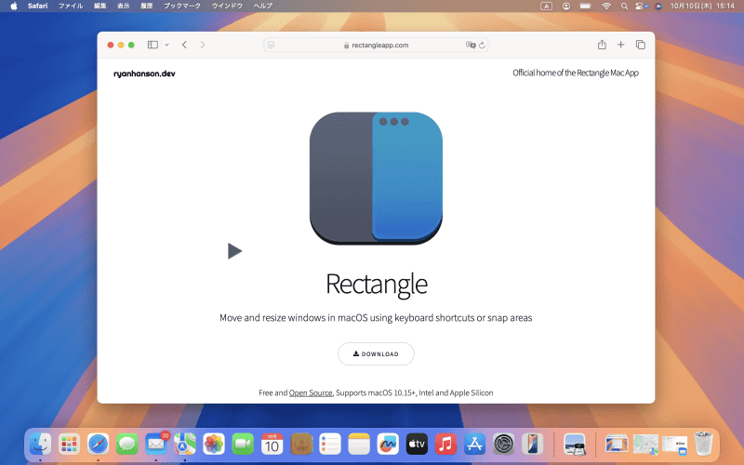Open the ryanhanson.dev link
The image size is (744, 465).
[x=144, y=73]
